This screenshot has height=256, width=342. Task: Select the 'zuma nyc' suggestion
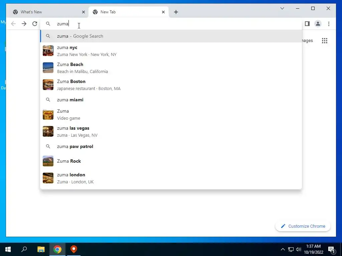171,51
